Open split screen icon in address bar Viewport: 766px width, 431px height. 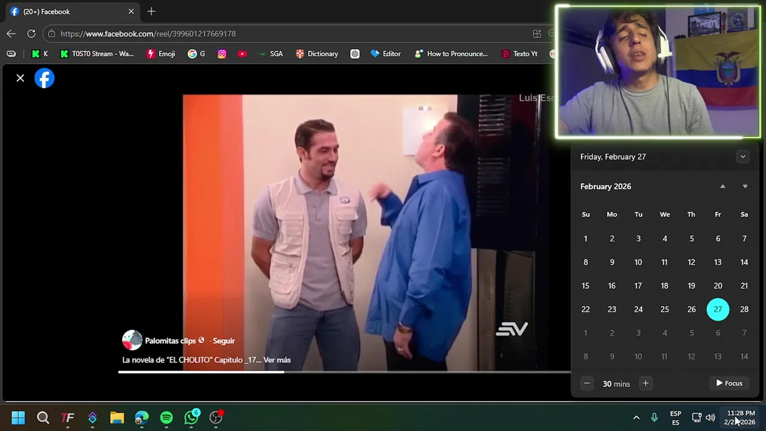click(537, 34)
